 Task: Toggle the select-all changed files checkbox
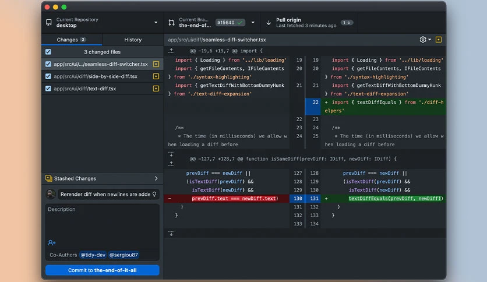[x=48, y=52]
